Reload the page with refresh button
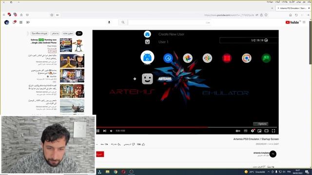The height and width of the screenshot is (175, 312). point(296,15)
